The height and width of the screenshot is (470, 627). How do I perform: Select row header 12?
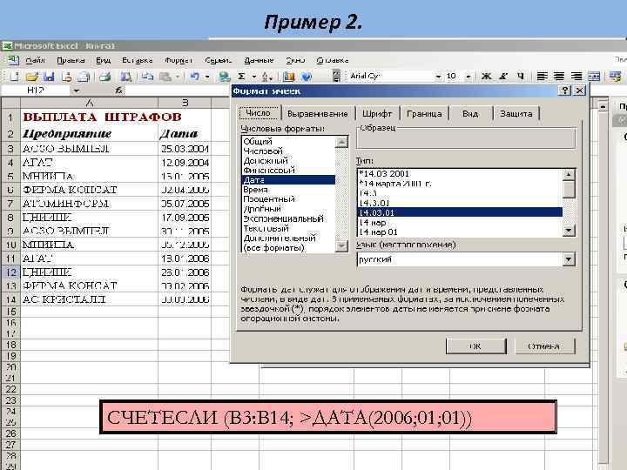tap(10, 272)
